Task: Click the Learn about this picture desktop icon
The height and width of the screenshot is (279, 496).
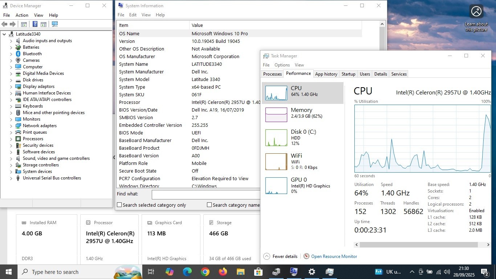Action: 476,18
